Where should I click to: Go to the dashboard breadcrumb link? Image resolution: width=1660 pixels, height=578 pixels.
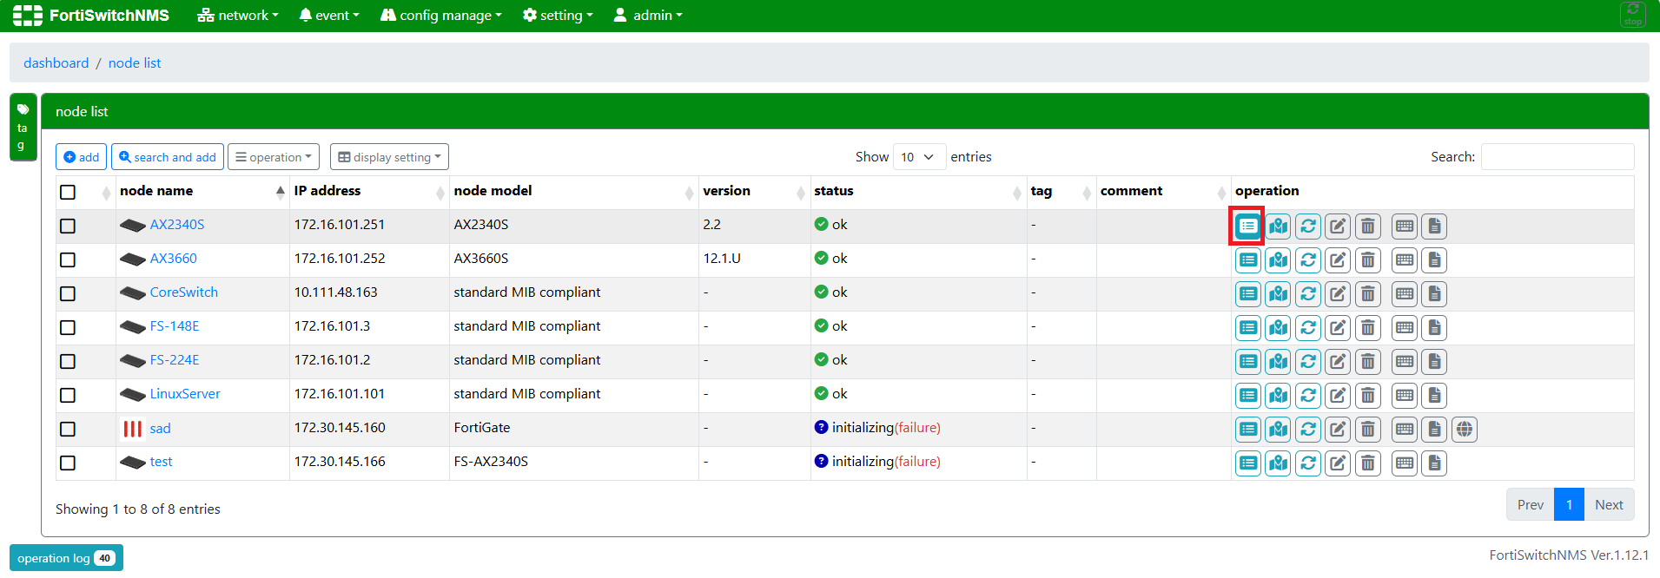click(x=56, y=63)
